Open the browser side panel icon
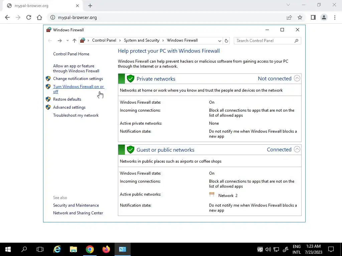This screenshot has height=256, width=342. 313,17
